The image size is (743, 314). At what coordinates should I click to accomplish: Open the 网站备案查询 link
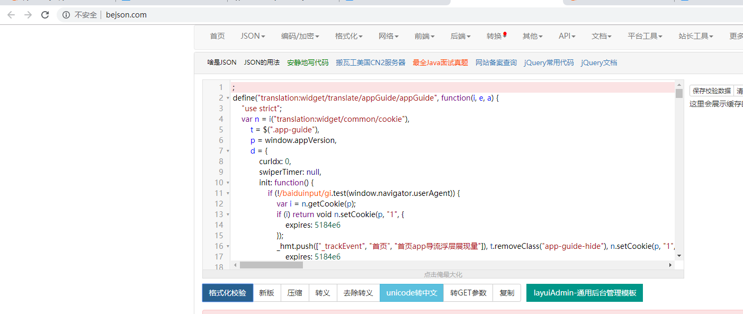click(496, 62)
